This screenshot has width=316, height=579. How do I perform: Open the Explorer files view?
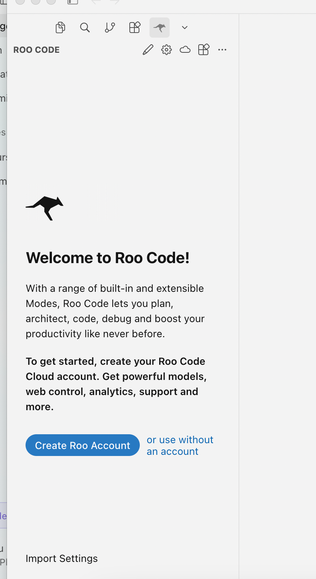[x=60, y=28]
